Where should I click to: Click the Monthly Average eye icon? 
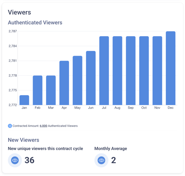(x=101, y=160)
